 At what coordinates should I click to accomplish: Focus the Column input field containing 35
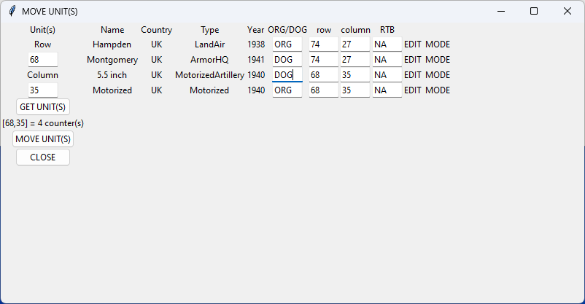pyautogui.click(x=42, y=90)
